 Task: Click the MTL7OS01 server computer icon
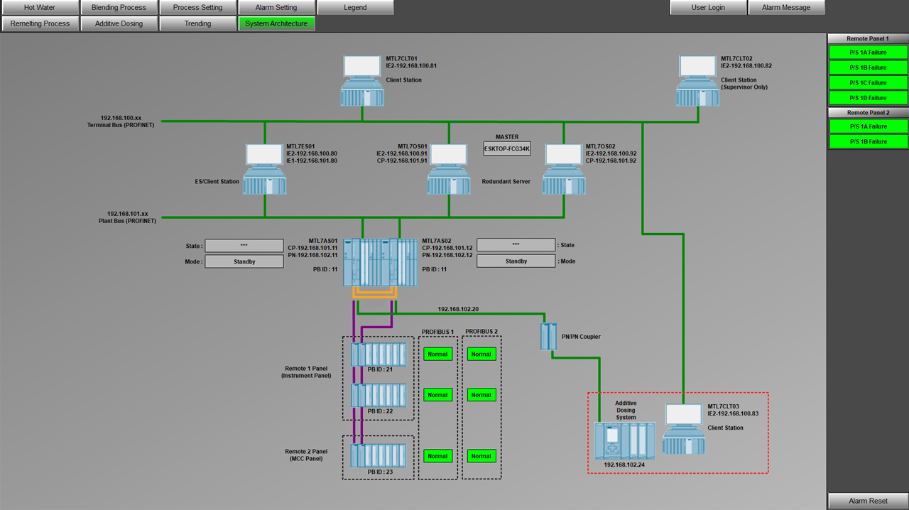(x=449, y=169)
